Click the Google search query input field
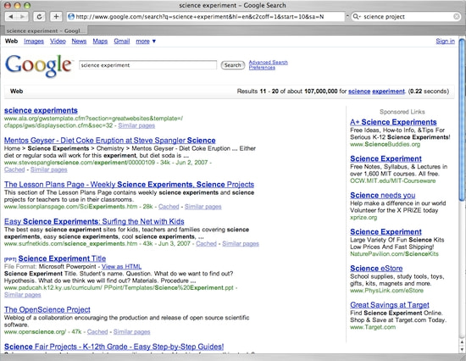Screen dimensions: 466x361 tap(147, 64)
